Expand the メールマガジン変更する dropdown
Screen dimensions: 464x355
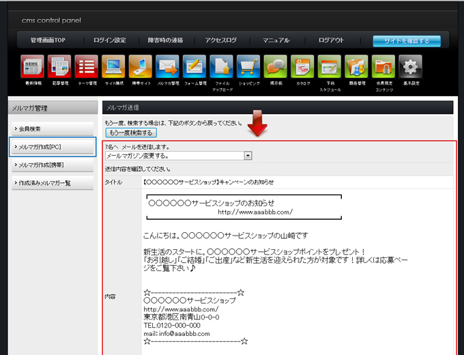(248, 156)
